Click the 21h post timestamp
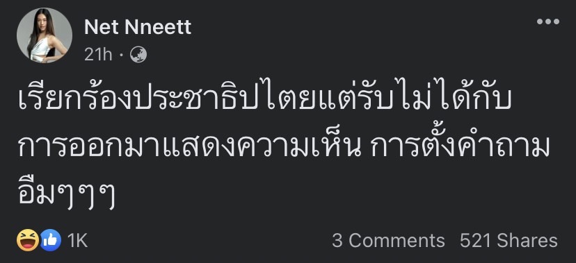Viewport: 576px width, 263px height. [x=98, y=55]
